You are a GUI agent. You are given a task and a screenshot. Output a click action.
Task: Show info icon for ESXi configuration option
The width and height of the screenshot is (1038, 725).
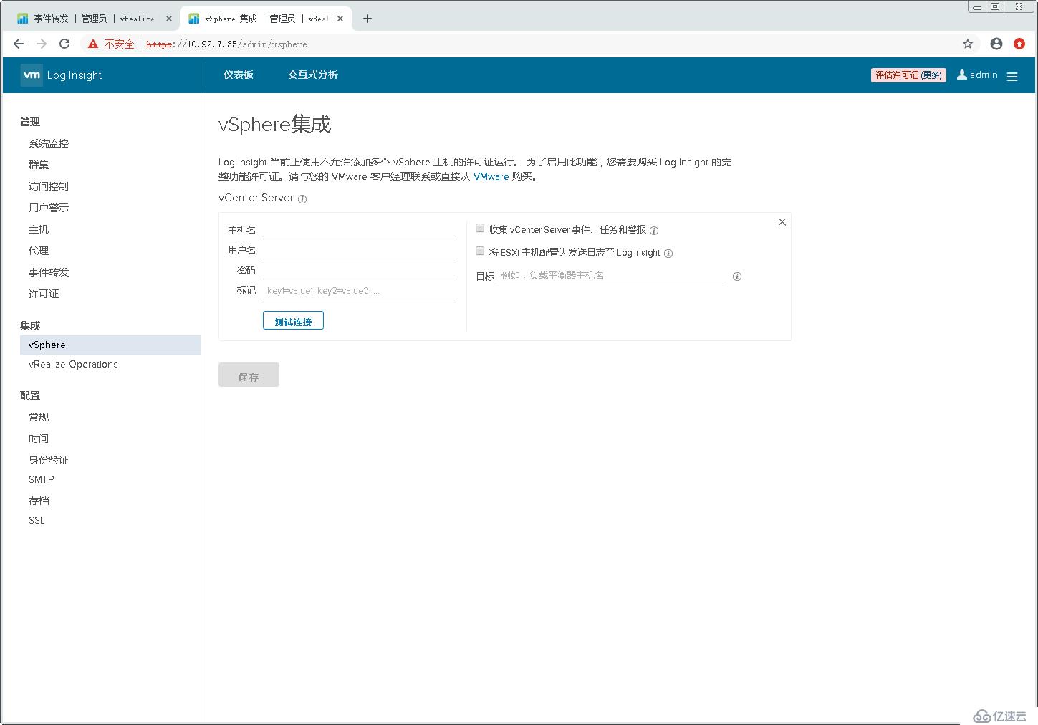[668, 254]
